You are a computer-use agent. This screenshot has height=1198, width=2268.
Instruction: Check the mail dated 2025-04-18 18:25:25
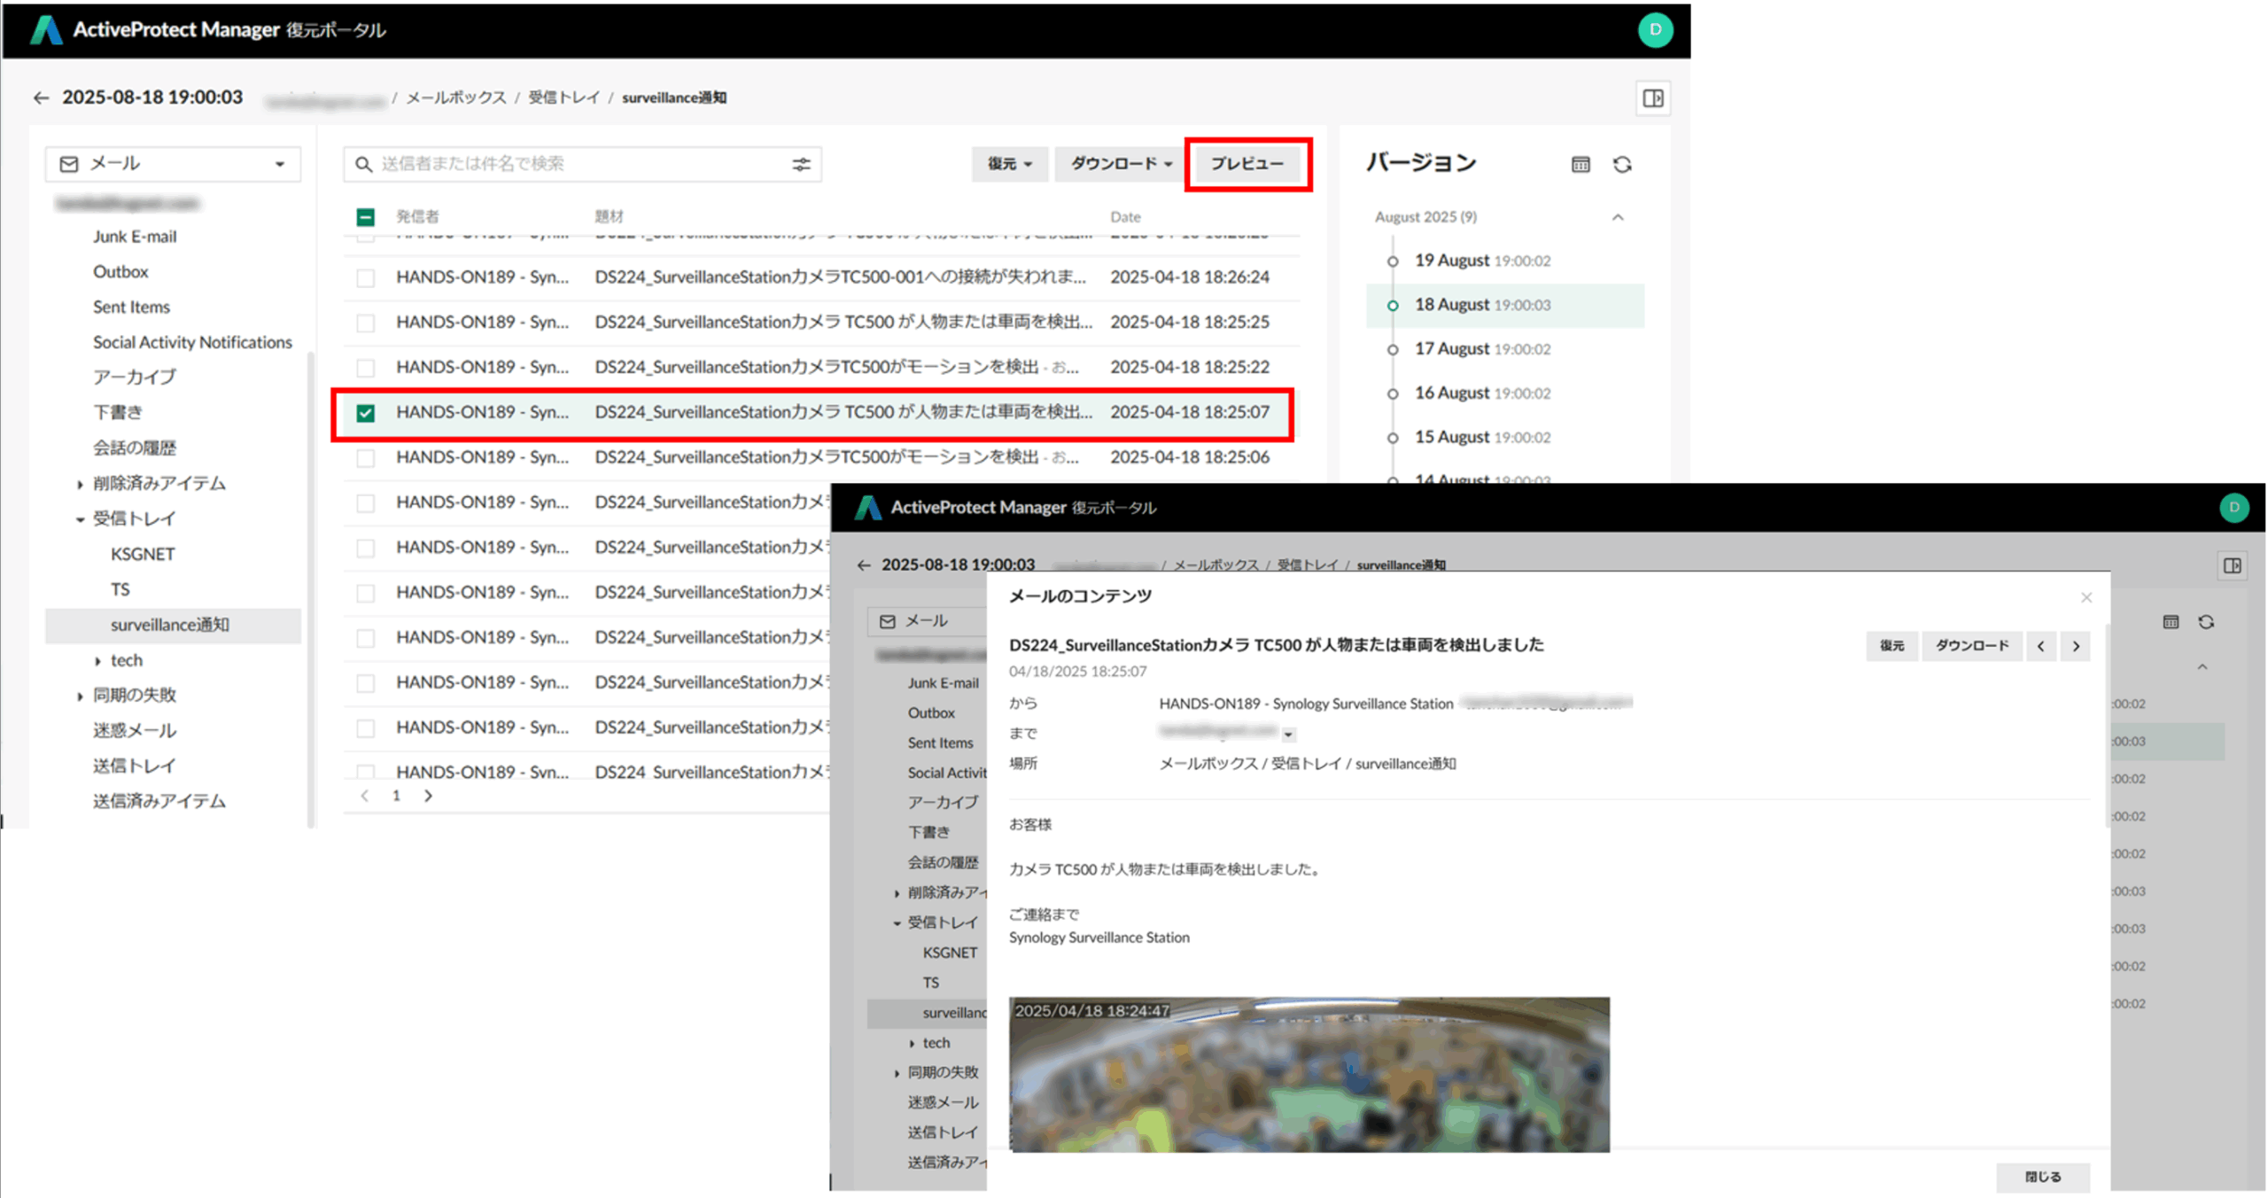click(365, 323)
